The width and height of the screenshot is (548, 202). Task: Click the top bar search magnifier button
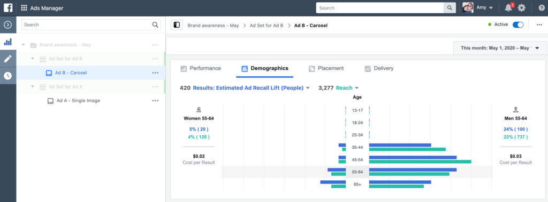tap(450, 7)
